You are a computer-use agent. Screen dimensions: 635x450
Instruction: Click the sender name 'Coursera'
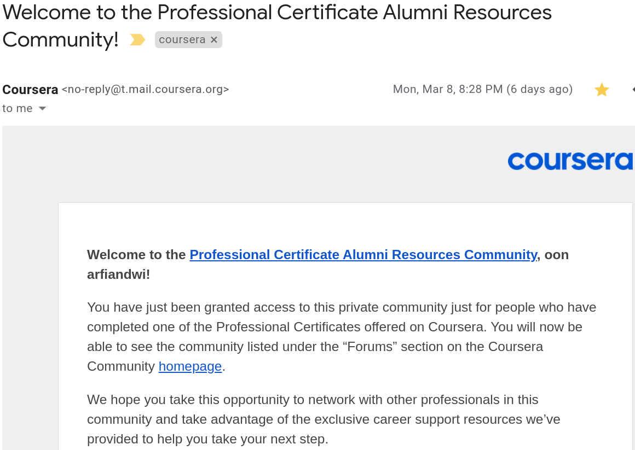pyautogui.click(x=30, y=89)
